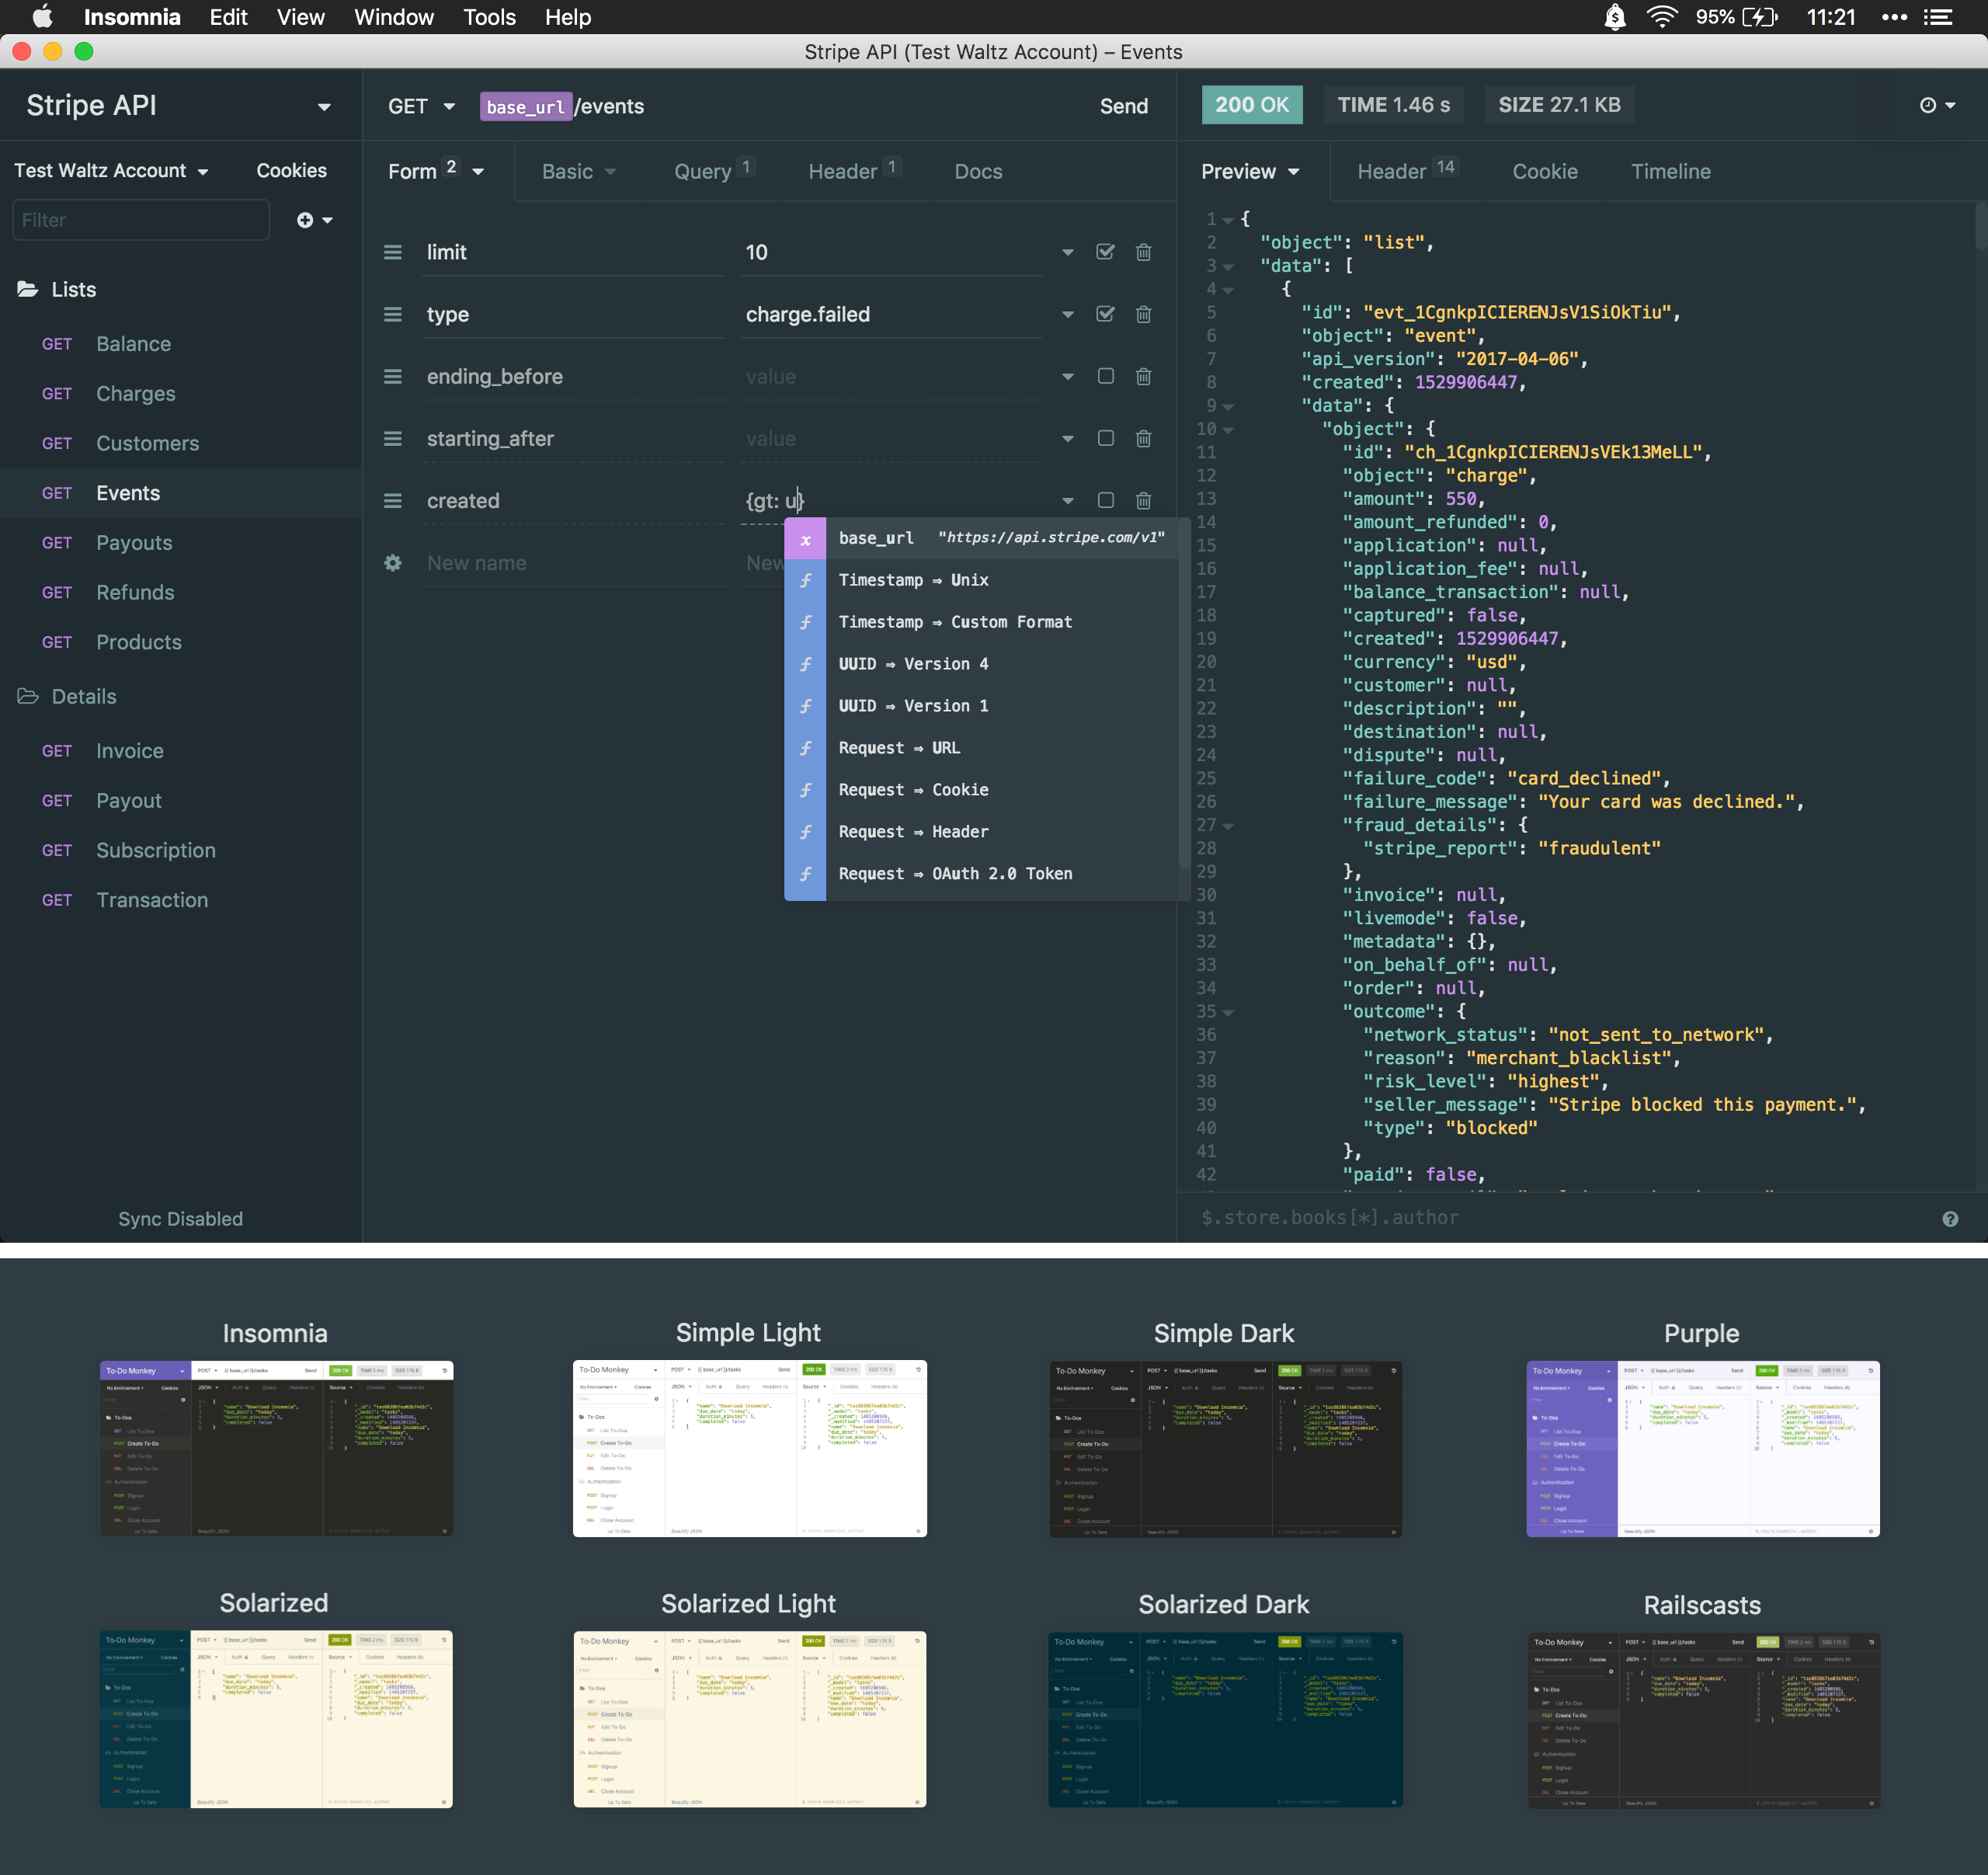
Task: Open the GET method dropdown
Action: [421, 106]
